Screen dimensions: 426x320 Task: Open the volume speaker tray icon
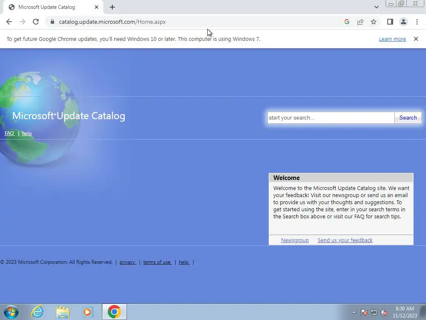click(384, 312)
